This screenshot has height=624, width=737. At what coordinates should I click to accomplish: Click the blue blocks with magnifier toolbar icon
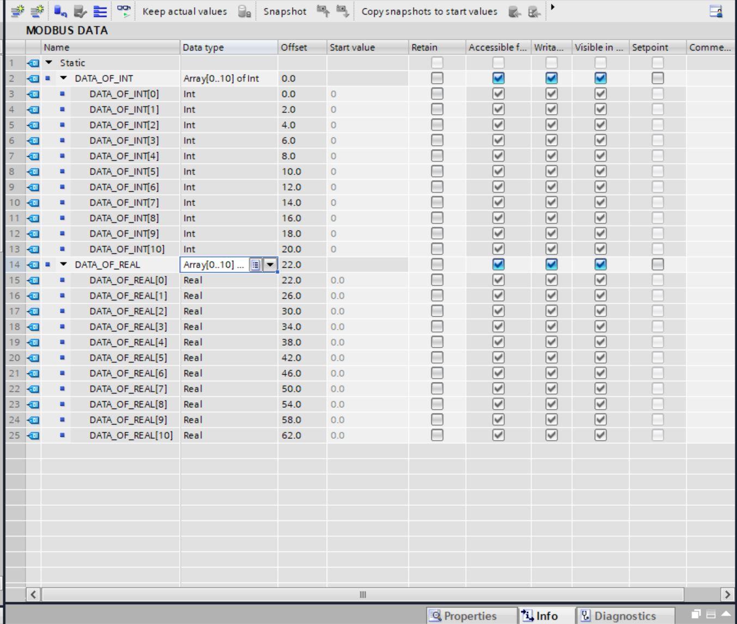[60, 11]
